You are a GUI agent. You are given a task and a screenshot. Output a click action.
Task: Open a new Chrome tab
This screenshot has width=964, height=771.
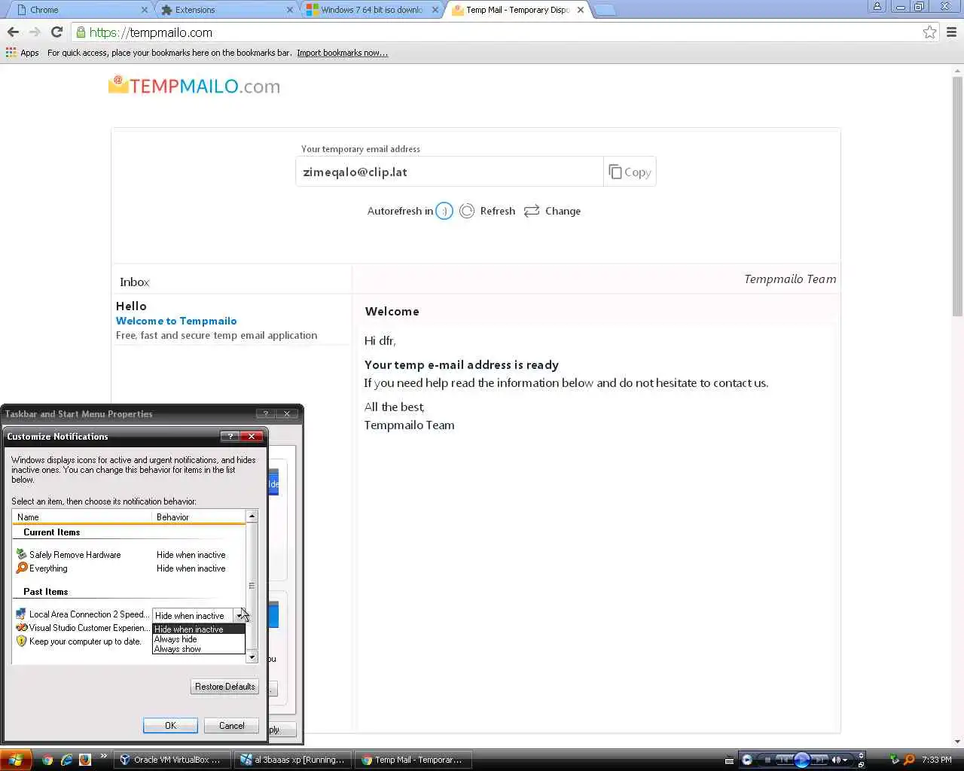click(604, 10)
